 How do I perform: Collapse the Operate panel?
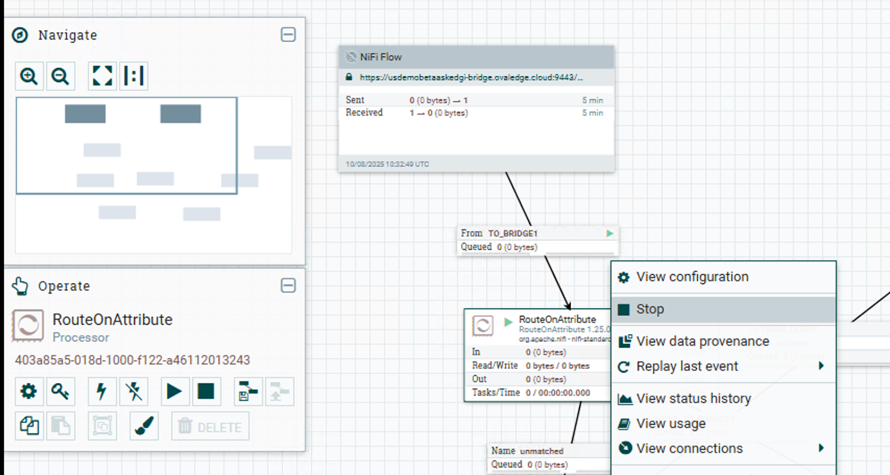288,286
